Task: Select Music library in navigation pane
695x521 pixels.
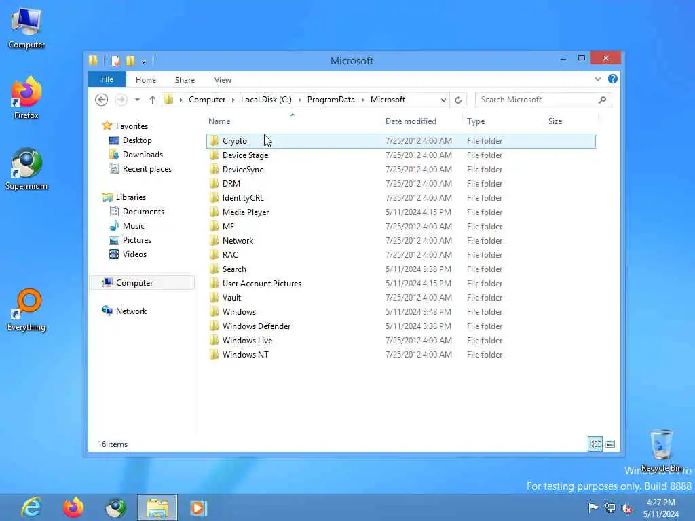Action: (134, 225)
